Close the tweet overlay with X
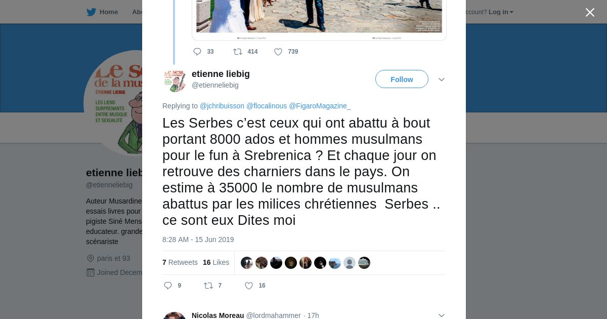The height and width of the screenshot is (319, 607). pos(590,13)
